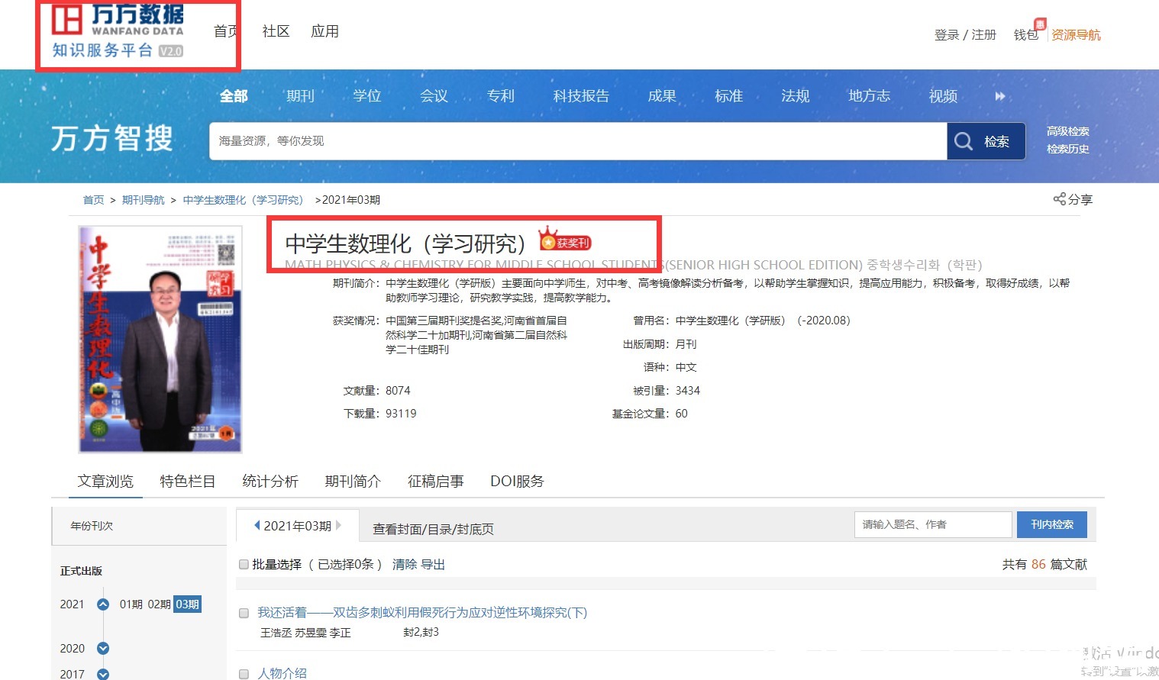Select the first article's checkbox
The width and height of the screenshot is (1159, 680).
[244, 613]
